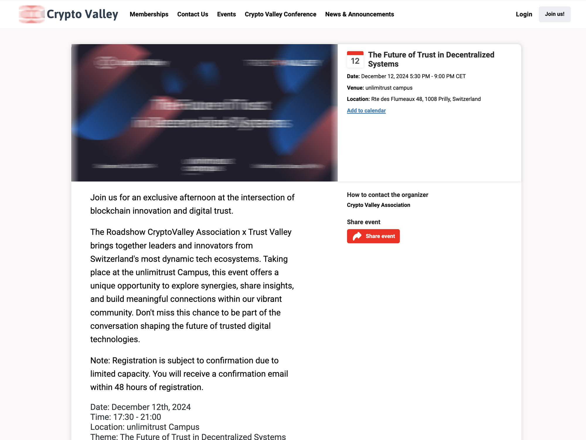The image size is (586, 440).
Task: Click the red Share event button icon
Action: 357,236
